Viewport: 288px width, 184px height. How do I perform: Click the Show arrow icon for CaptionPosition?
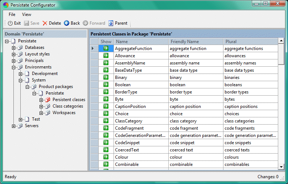click(x=106, y=106)
